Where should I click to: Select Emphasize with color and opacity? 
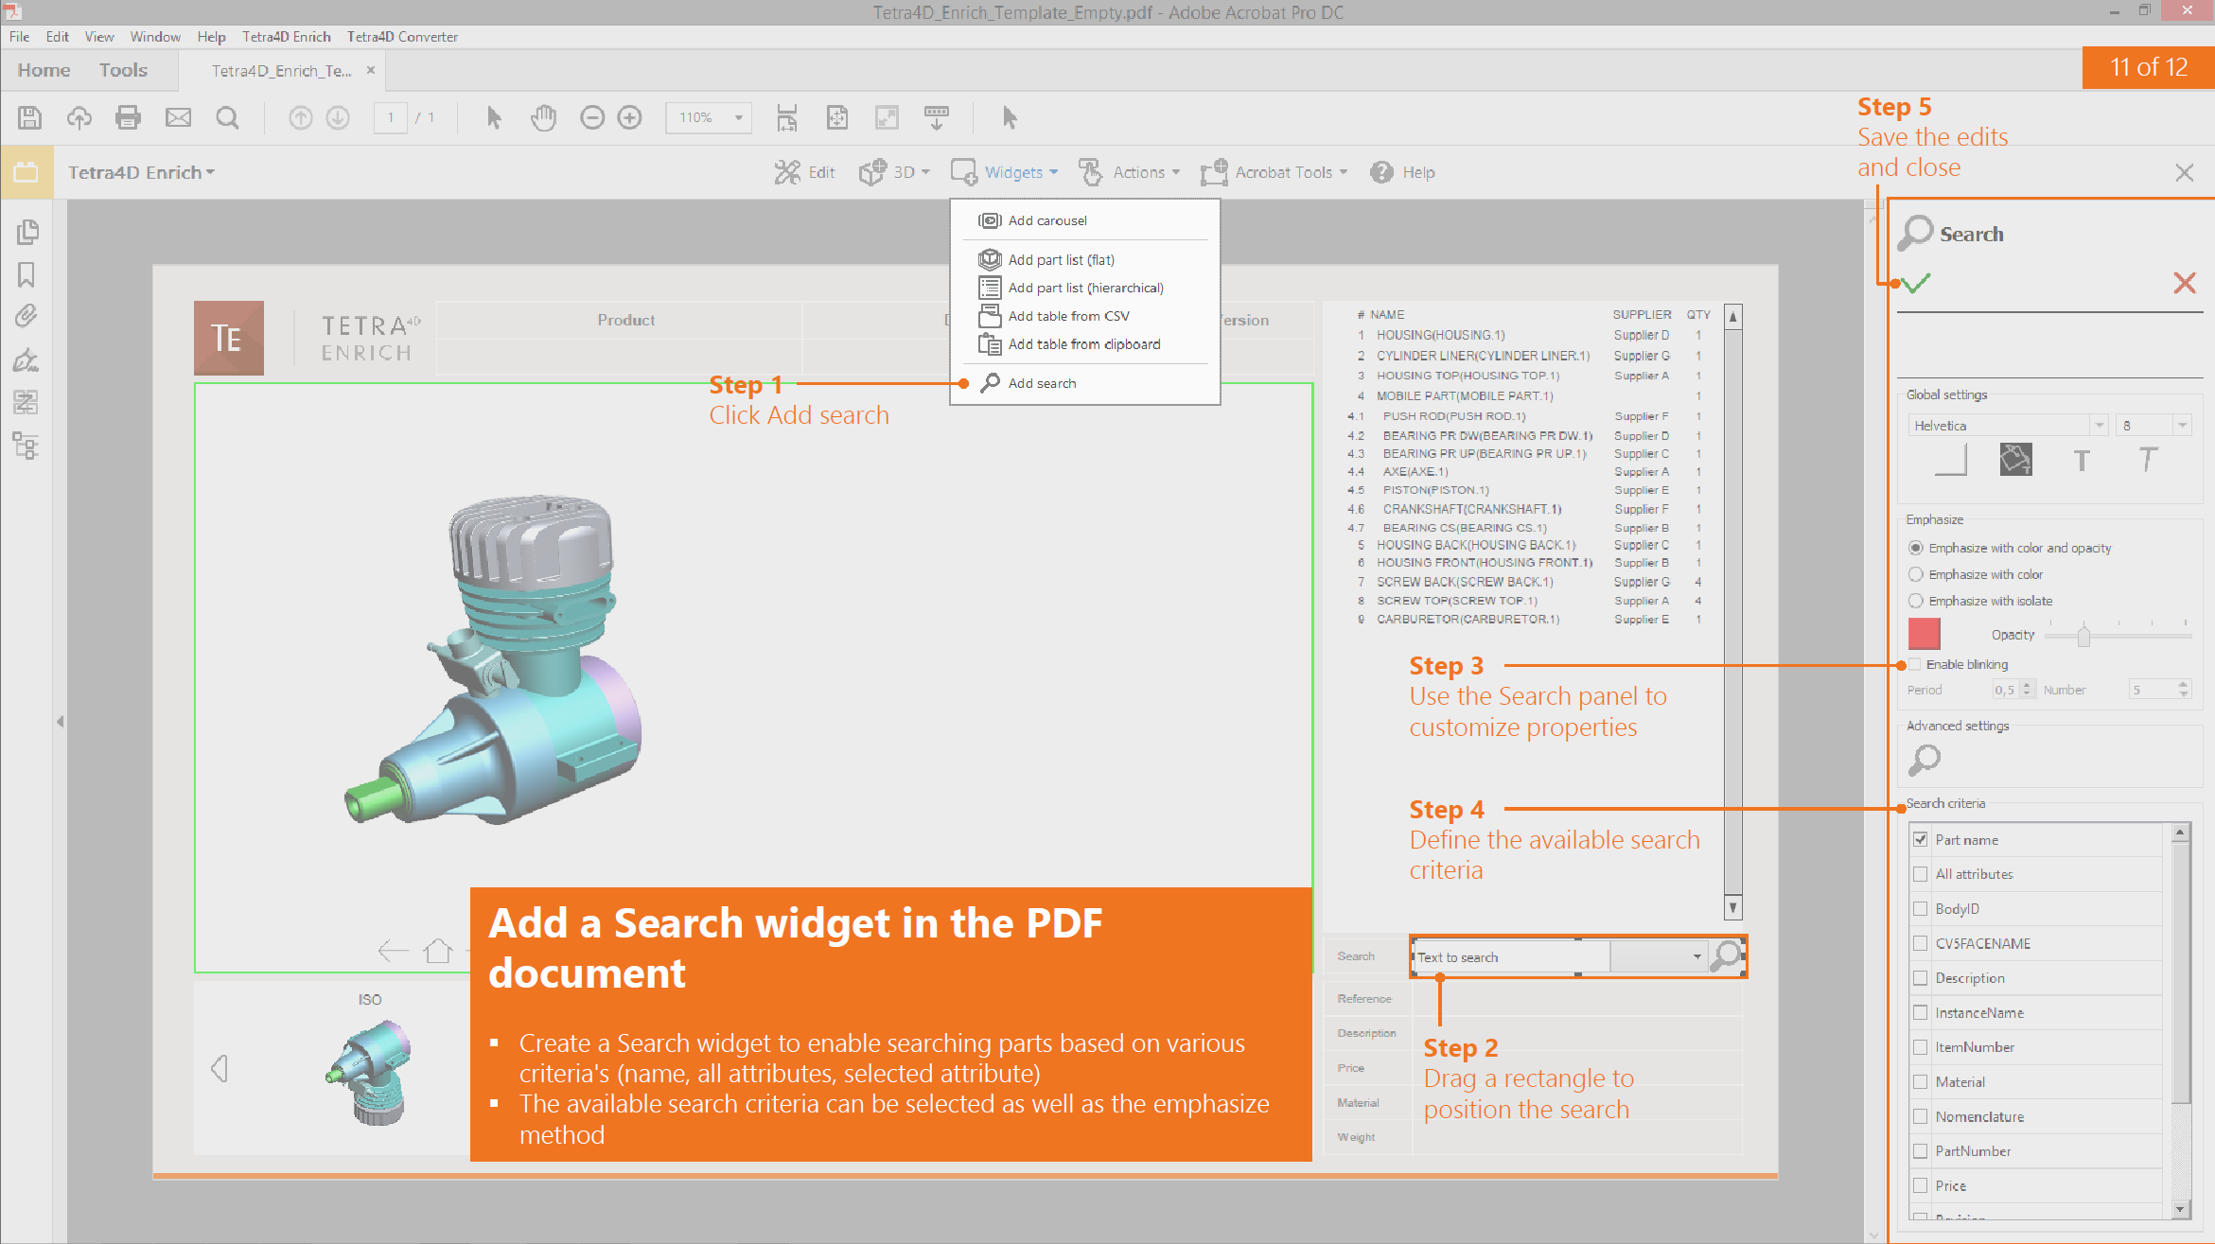tap(1916, 548)
